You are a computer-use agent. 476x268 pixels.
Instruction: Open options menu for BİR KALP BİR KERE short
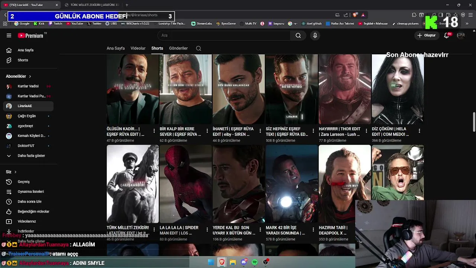tap(207, 131)
